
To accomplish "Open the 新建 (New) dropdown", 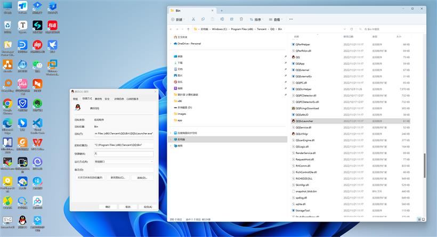I will click(x=178, y=19).
